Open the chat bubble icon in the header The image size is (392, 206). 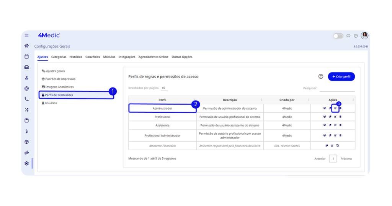(x=348, y=36)
